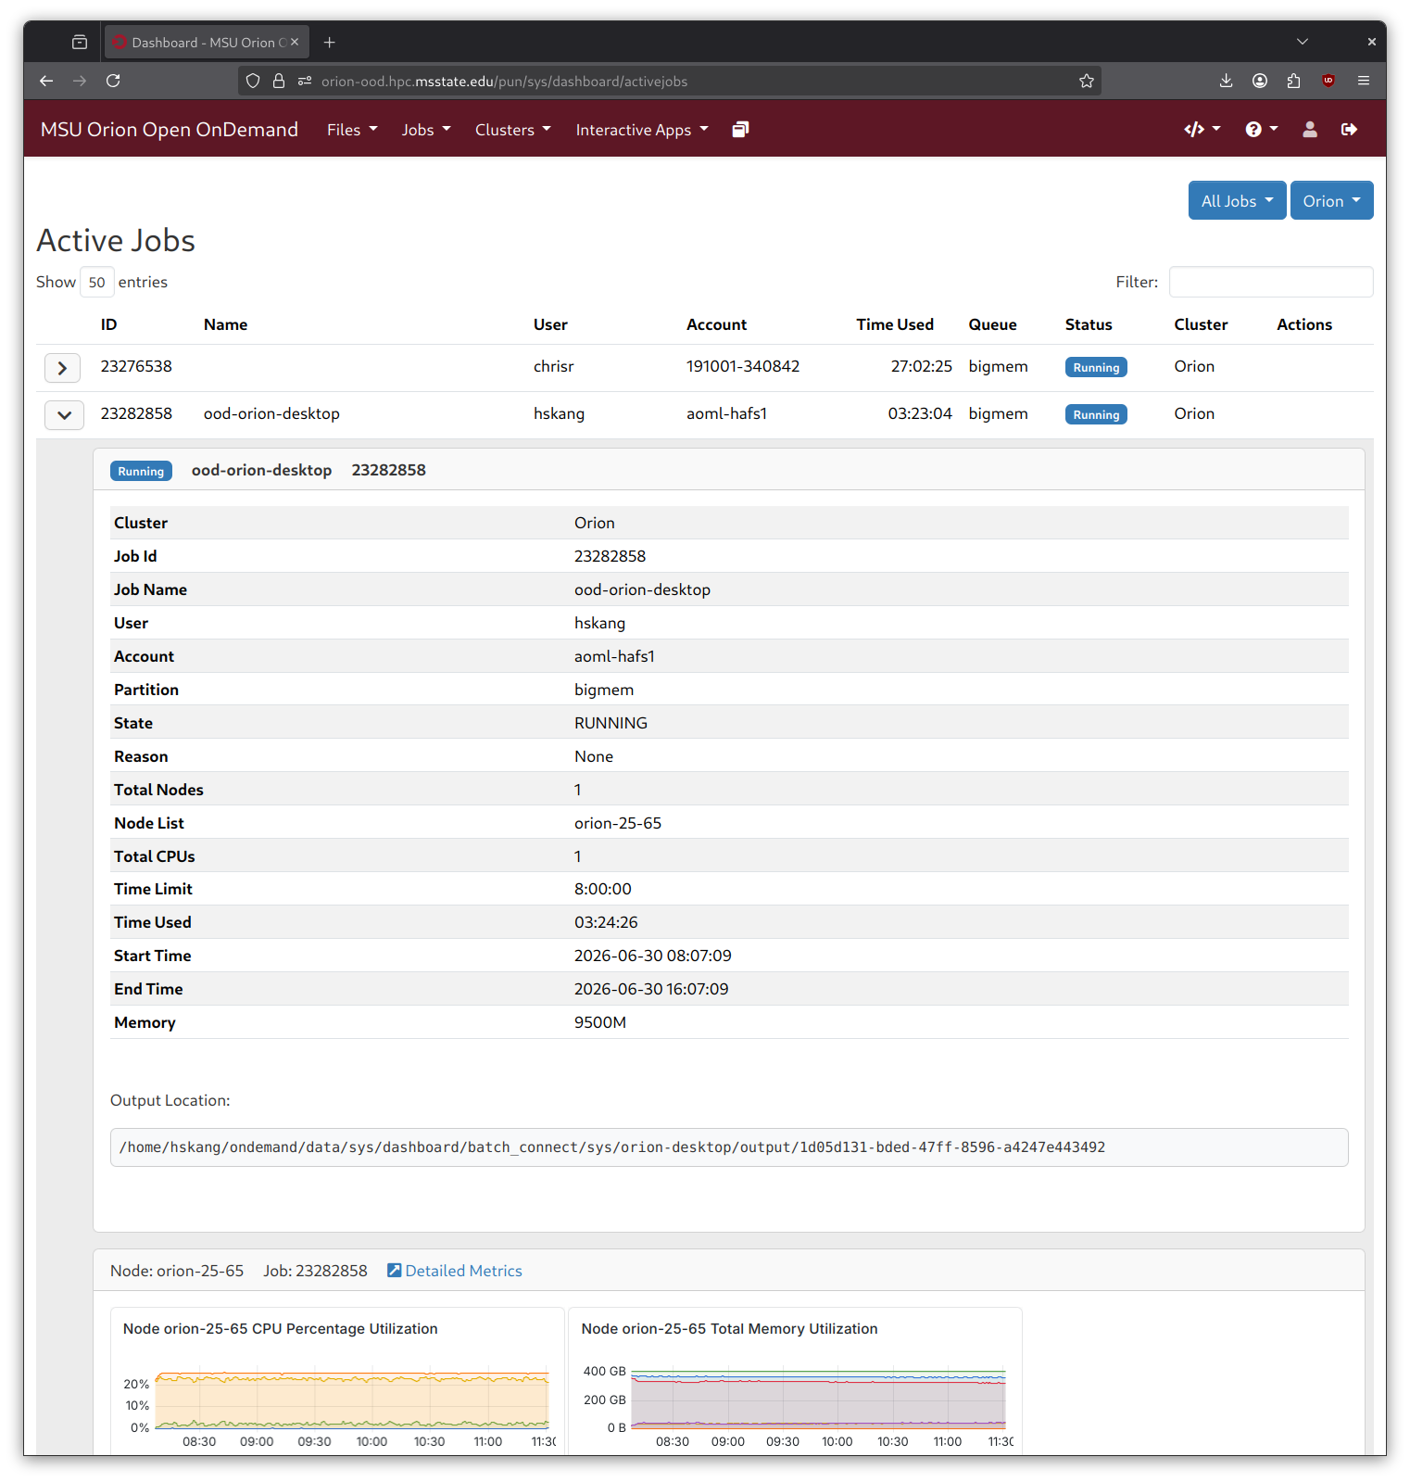Viewport: 1410px width, 1482px height.
Task: Open the Develop code menu icon
Action: [x=1202, y=130]
